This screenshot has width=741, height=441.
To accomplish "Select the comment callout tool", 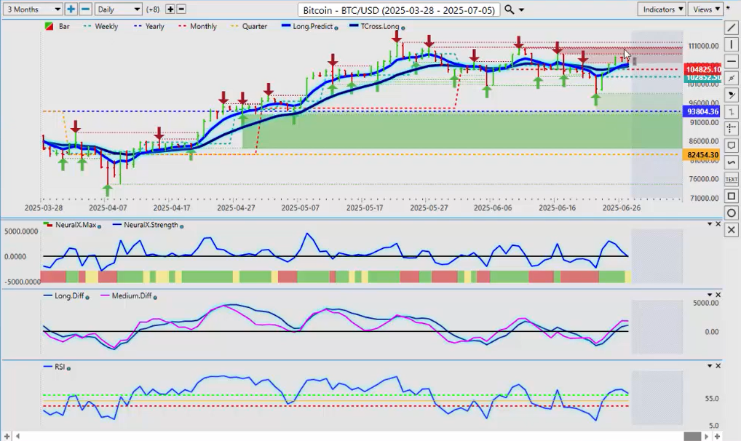I will [x=731, y=146].
